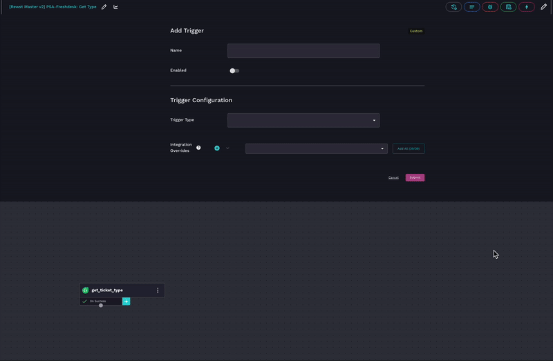Screen dimensions: 553x361
Task: Show help for Integration Overrides
Action: pos(198,148)
